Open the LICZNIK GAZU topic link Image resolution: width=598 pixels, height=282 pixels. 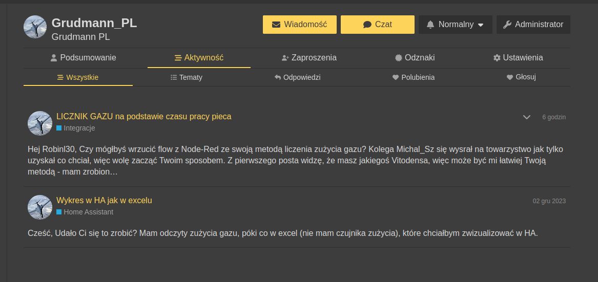(x=143, y=117)
